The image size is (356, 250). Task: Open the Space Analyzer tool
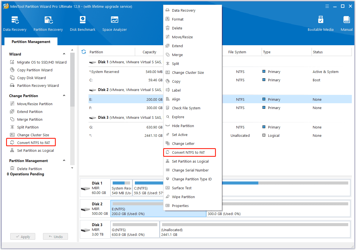click(x=114, y=24)
